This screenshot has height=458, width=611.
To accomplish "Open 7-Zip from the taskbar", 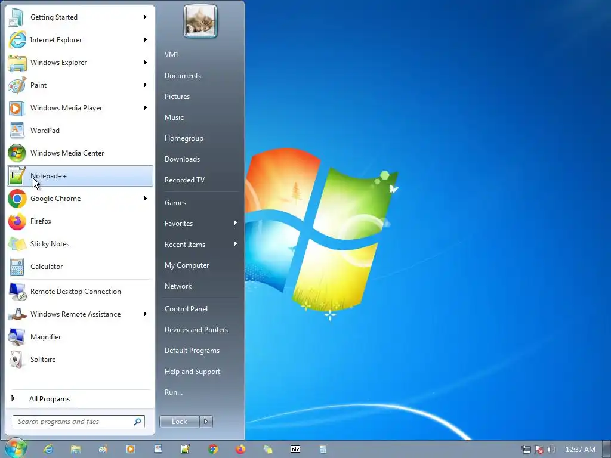I will pyautogui.click(x=295, y=450).
